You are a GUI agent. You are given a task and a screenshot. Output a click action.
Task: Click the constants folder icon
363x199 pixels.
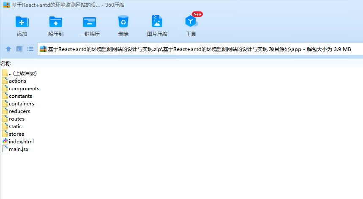pyautogui.click(x=5, y=96)
